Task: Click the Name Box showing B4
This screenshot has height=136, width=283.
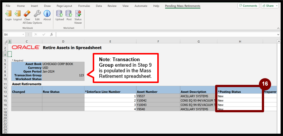Action: tap(13, 34)
